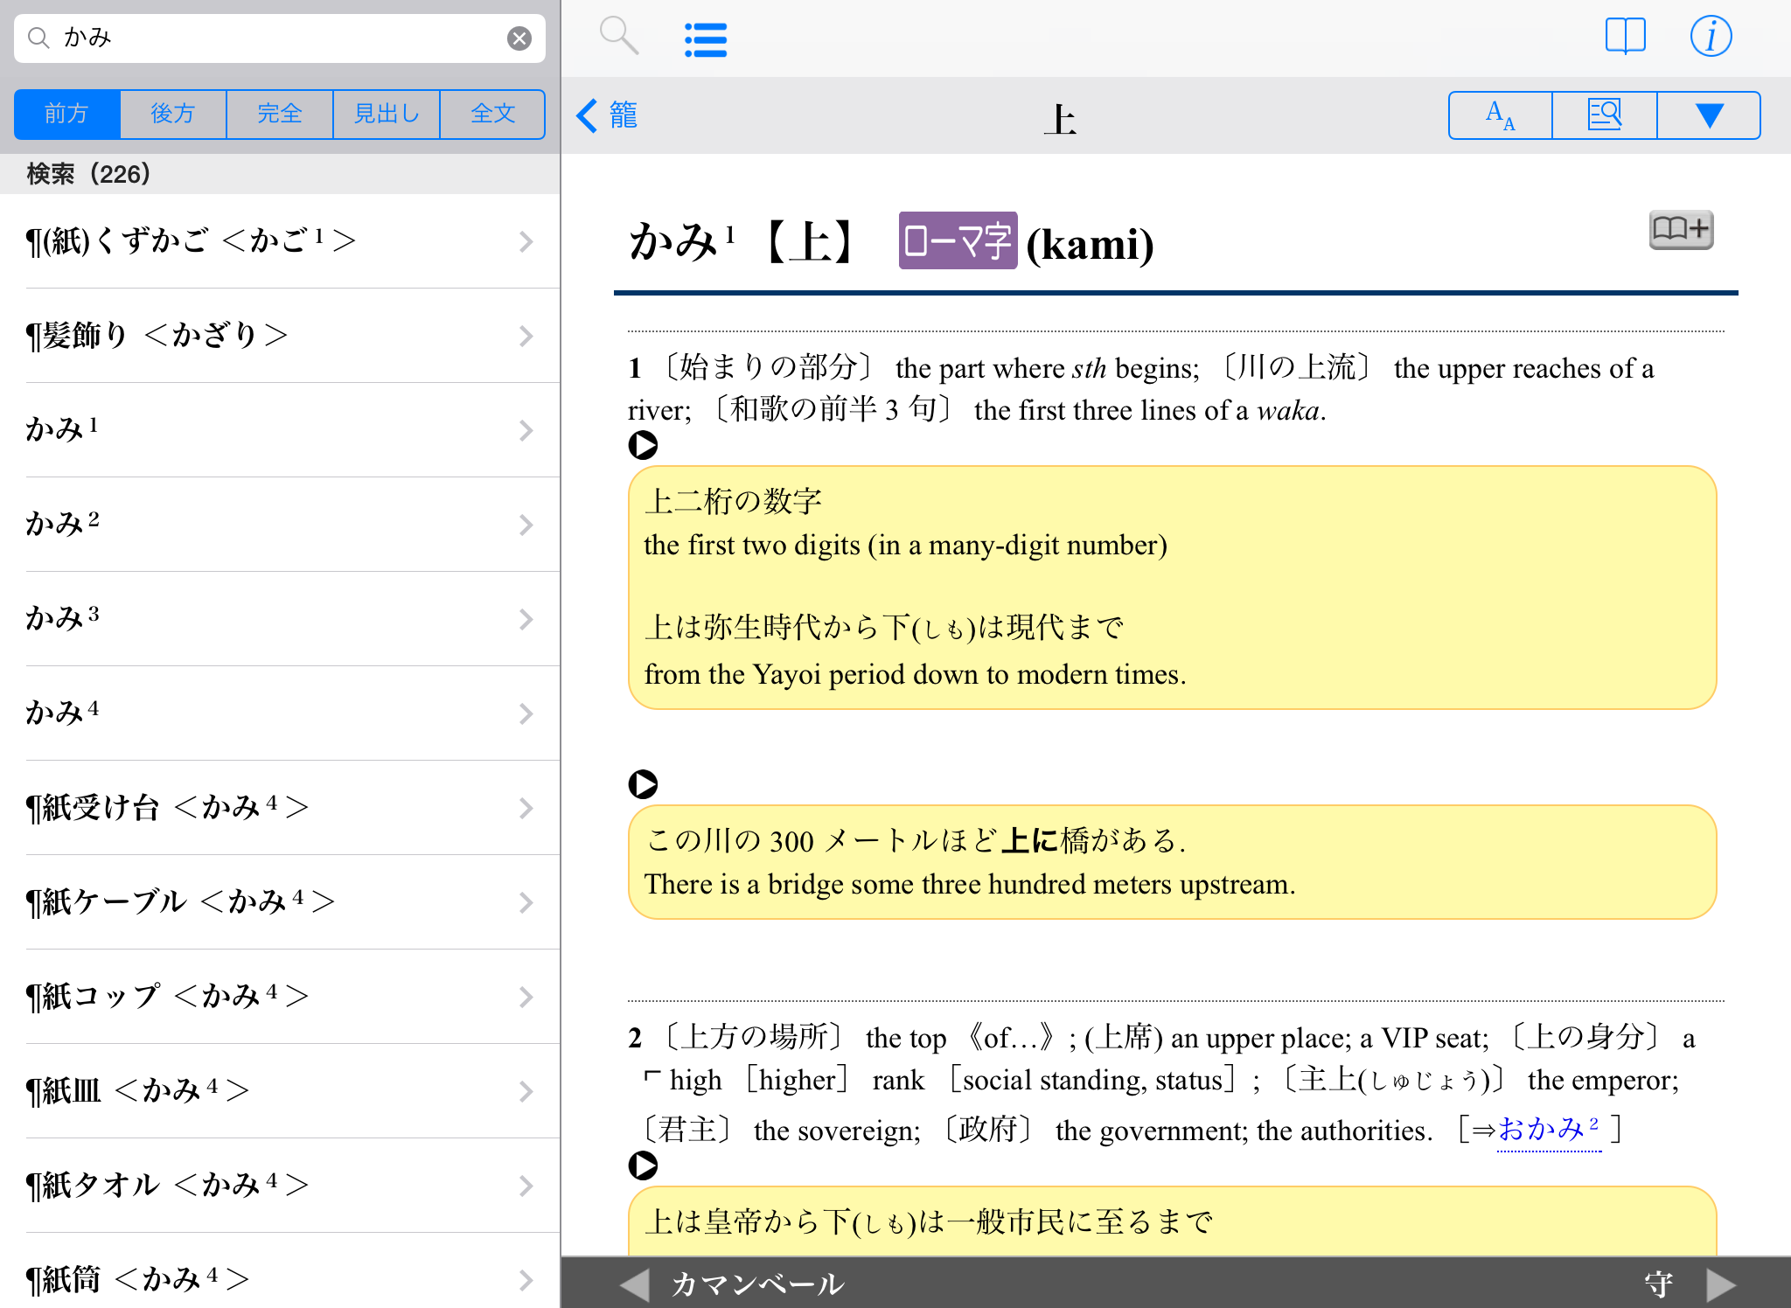The width and height of the screenshot is (1791, 1308).
Task: Clear the search field with X icon
Action: click(x=519, y=38)
